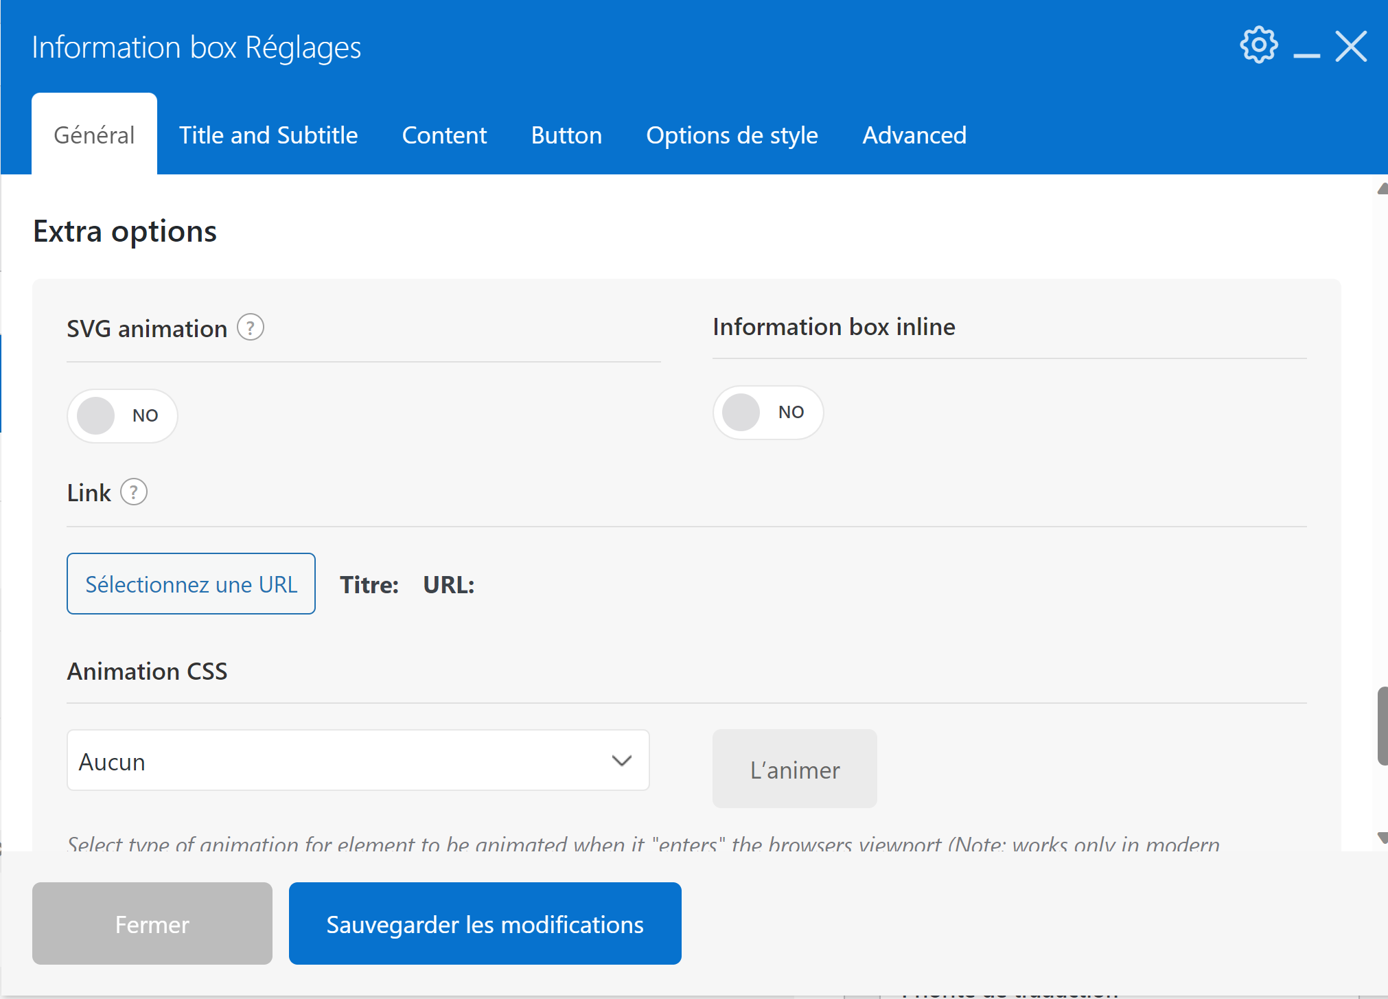Viewport: 1388px width, 999px height.
Task: Select the Button tab
Action: (x=566, y=135)
